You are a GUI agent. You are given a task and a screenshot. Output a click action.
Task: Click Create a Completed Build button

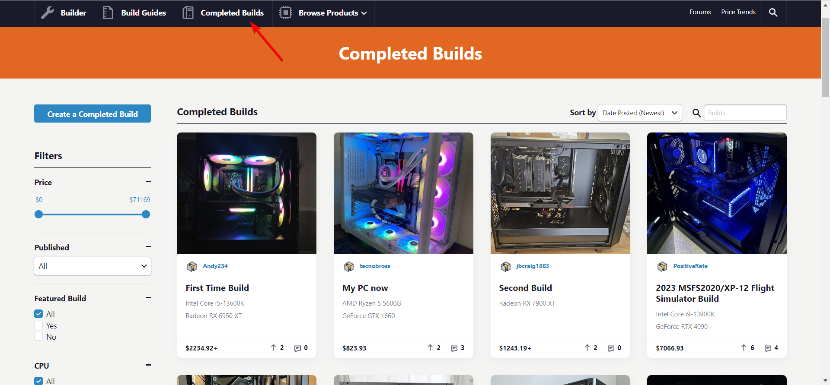[x=93, y=114]
